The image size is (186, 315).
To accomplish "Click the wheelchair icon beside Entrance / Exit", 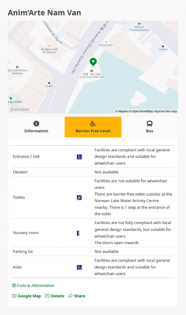I will [80, 157].
